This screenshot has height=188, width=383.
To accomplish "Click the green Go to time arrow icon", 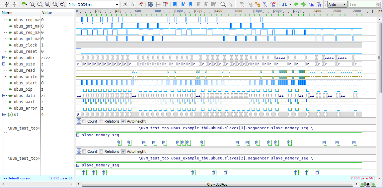I will tap(24, 4).
